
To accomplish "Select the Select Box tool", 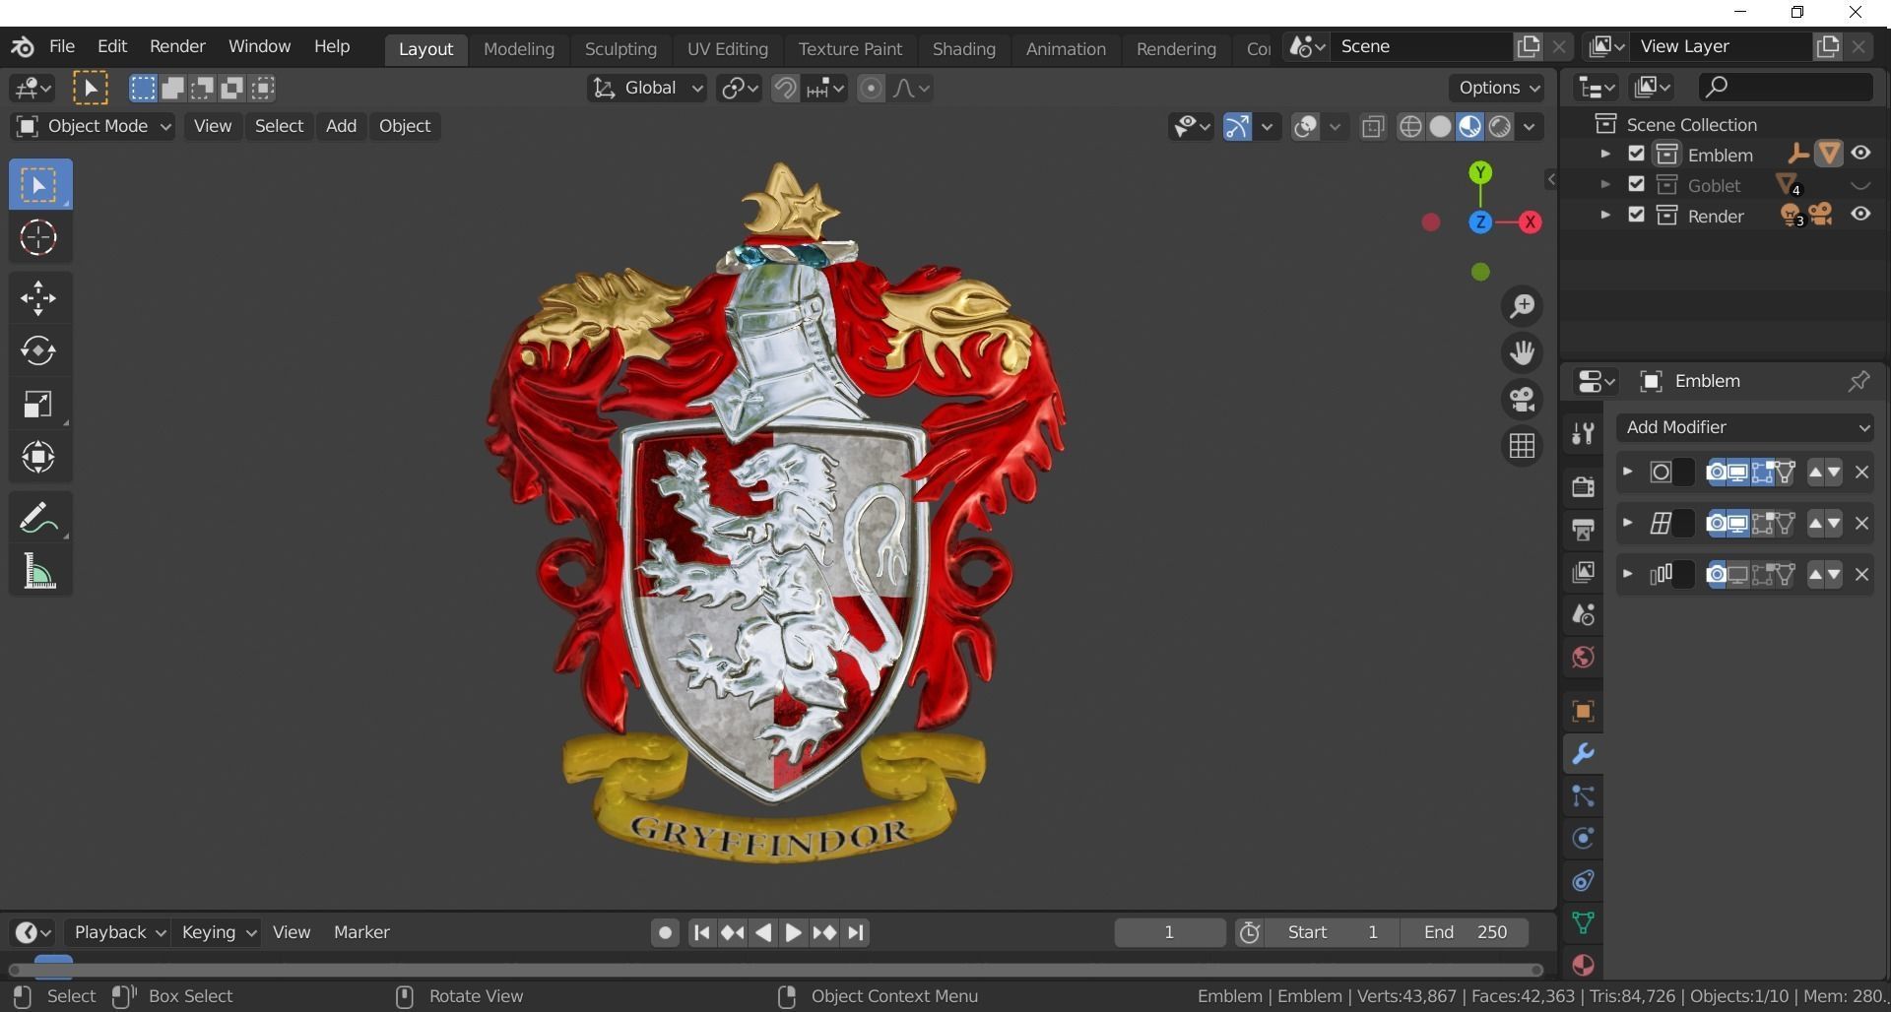I will click(x=40, y=185).
